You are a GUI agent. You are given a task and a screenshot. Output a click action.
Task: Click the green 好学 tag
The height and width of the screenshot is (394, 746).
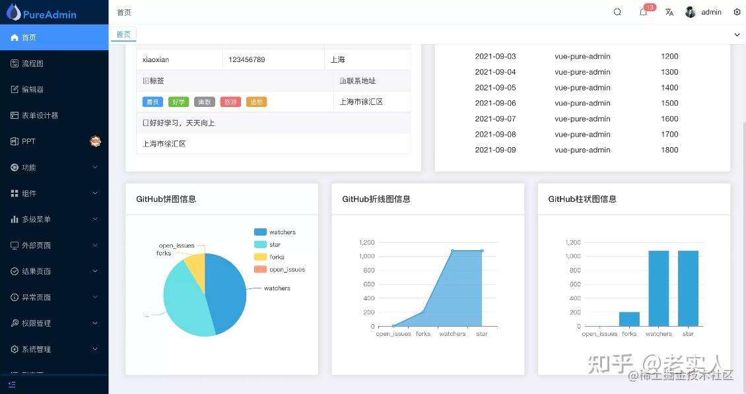click(x=178, y=102)
